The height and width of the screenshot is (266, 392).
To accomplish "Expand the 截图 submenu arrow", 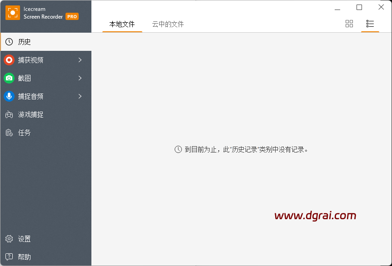I will (x=80, y=78).
